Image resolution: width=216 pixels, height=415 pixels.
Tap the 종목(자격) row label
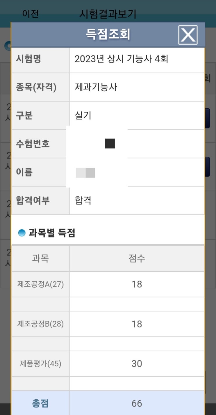coord(36,87)
